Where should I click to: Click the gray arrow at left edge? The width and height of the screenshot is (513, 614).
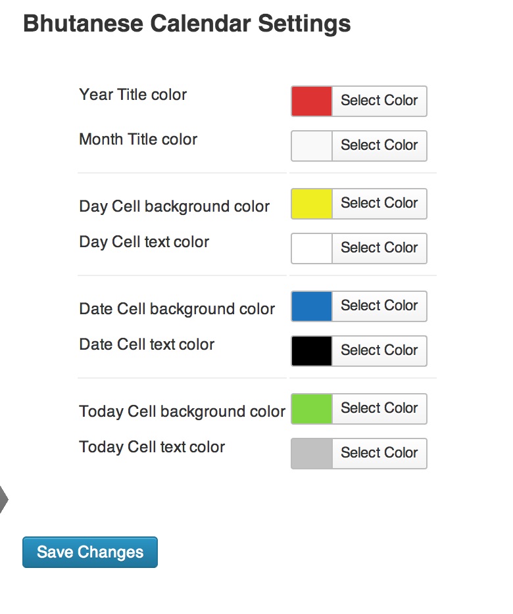3,501
